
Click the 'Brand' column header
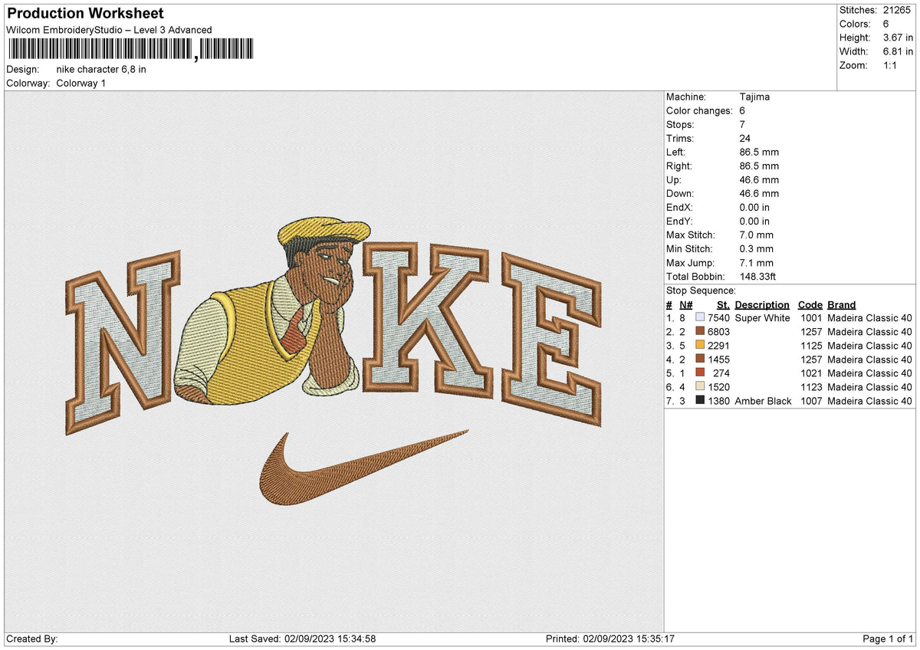[x=842, y=304]
